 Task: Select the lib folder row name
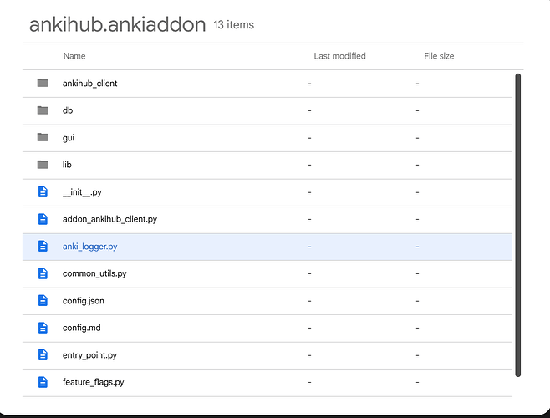pyautogui.click(x=68, y=165)
